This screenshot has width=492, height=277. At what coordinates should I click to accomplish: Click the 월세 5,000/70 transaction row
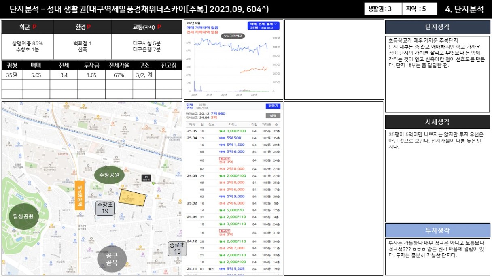tap(233, 210)
